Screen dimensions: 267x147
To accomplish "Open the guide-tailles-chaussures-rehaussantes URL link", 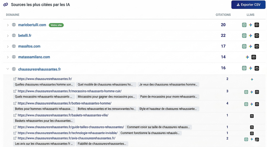I will click(x=71, y=127).
